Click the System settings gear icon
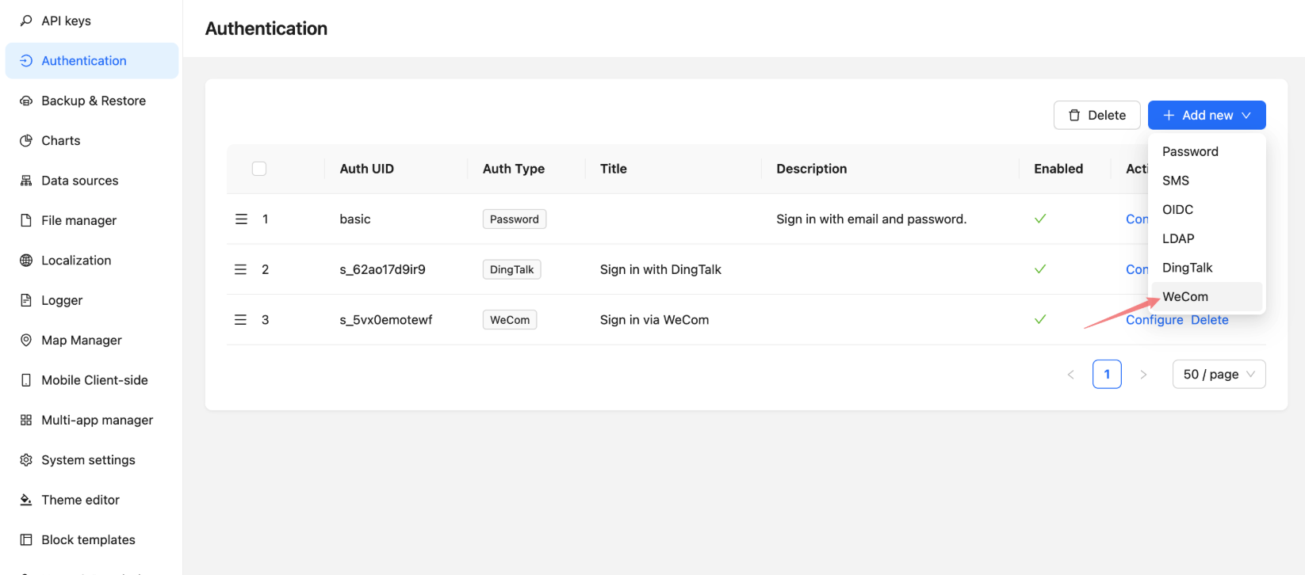This screenshot has height=575, width=1305. [26, 460]
